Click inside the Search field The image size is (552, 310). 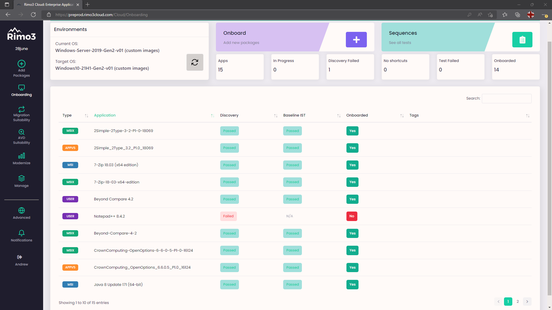(506, 98)
